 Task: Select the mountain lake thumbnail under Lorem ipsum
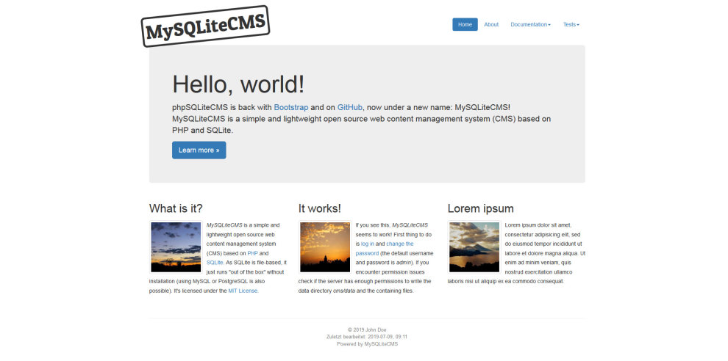[474, 247]
